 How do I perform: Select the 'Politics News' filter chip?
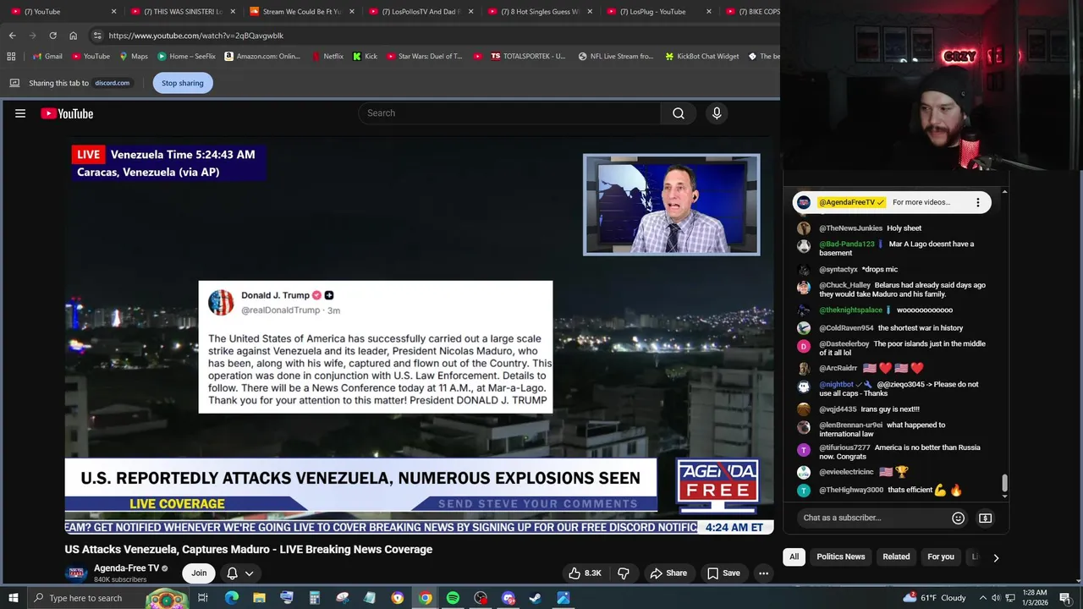(x=840, y=557)
